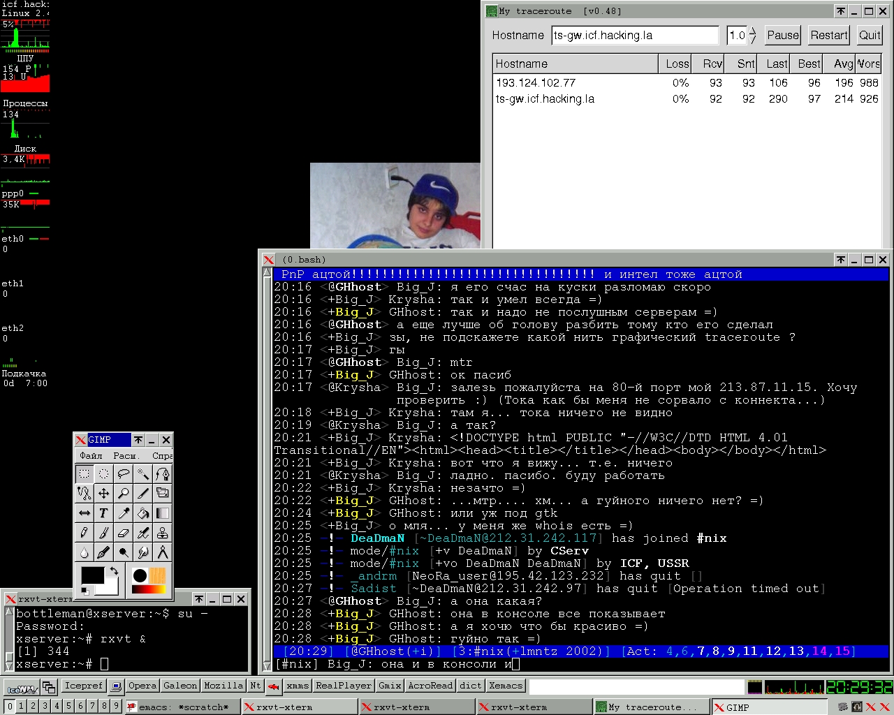The height and width of the screenshot is (715, 894).
Task: Select the 193.124.102.77 row in traceroute
Action: pos(687,82)
